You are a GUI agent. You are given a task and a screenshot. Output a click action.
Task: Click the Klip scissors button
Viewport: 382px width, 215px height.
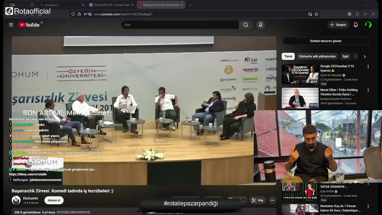coord(258,200)
